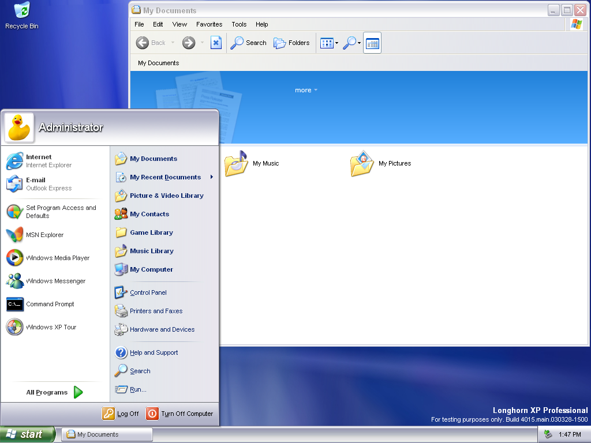Viewport: 591px width, 443px height.
Task: Open Control Panel from Start menu
Action: click(148, 292)
